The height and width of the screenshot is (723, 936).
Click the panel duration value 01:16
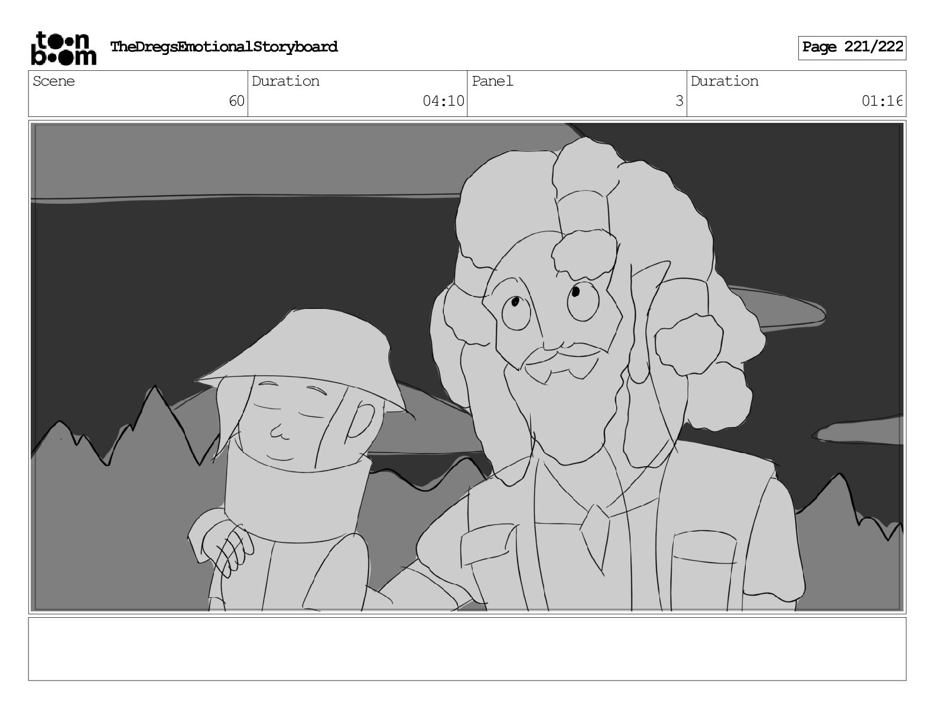pos(882,101)
